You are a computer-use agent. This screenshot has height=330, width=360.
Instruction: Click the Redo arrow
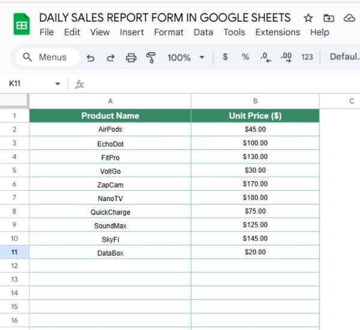tap(110, 58)
